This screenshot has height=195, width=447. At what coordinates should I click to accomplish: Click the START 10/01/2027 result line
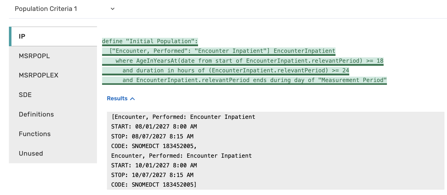tap(154, 165)
